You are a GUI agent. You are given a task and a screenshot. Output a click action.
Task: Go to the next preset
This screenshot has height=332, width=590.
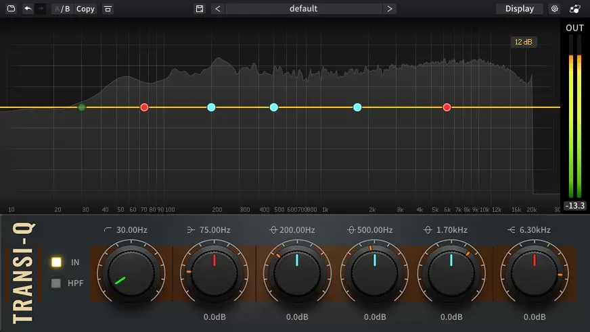coord(390,9)
